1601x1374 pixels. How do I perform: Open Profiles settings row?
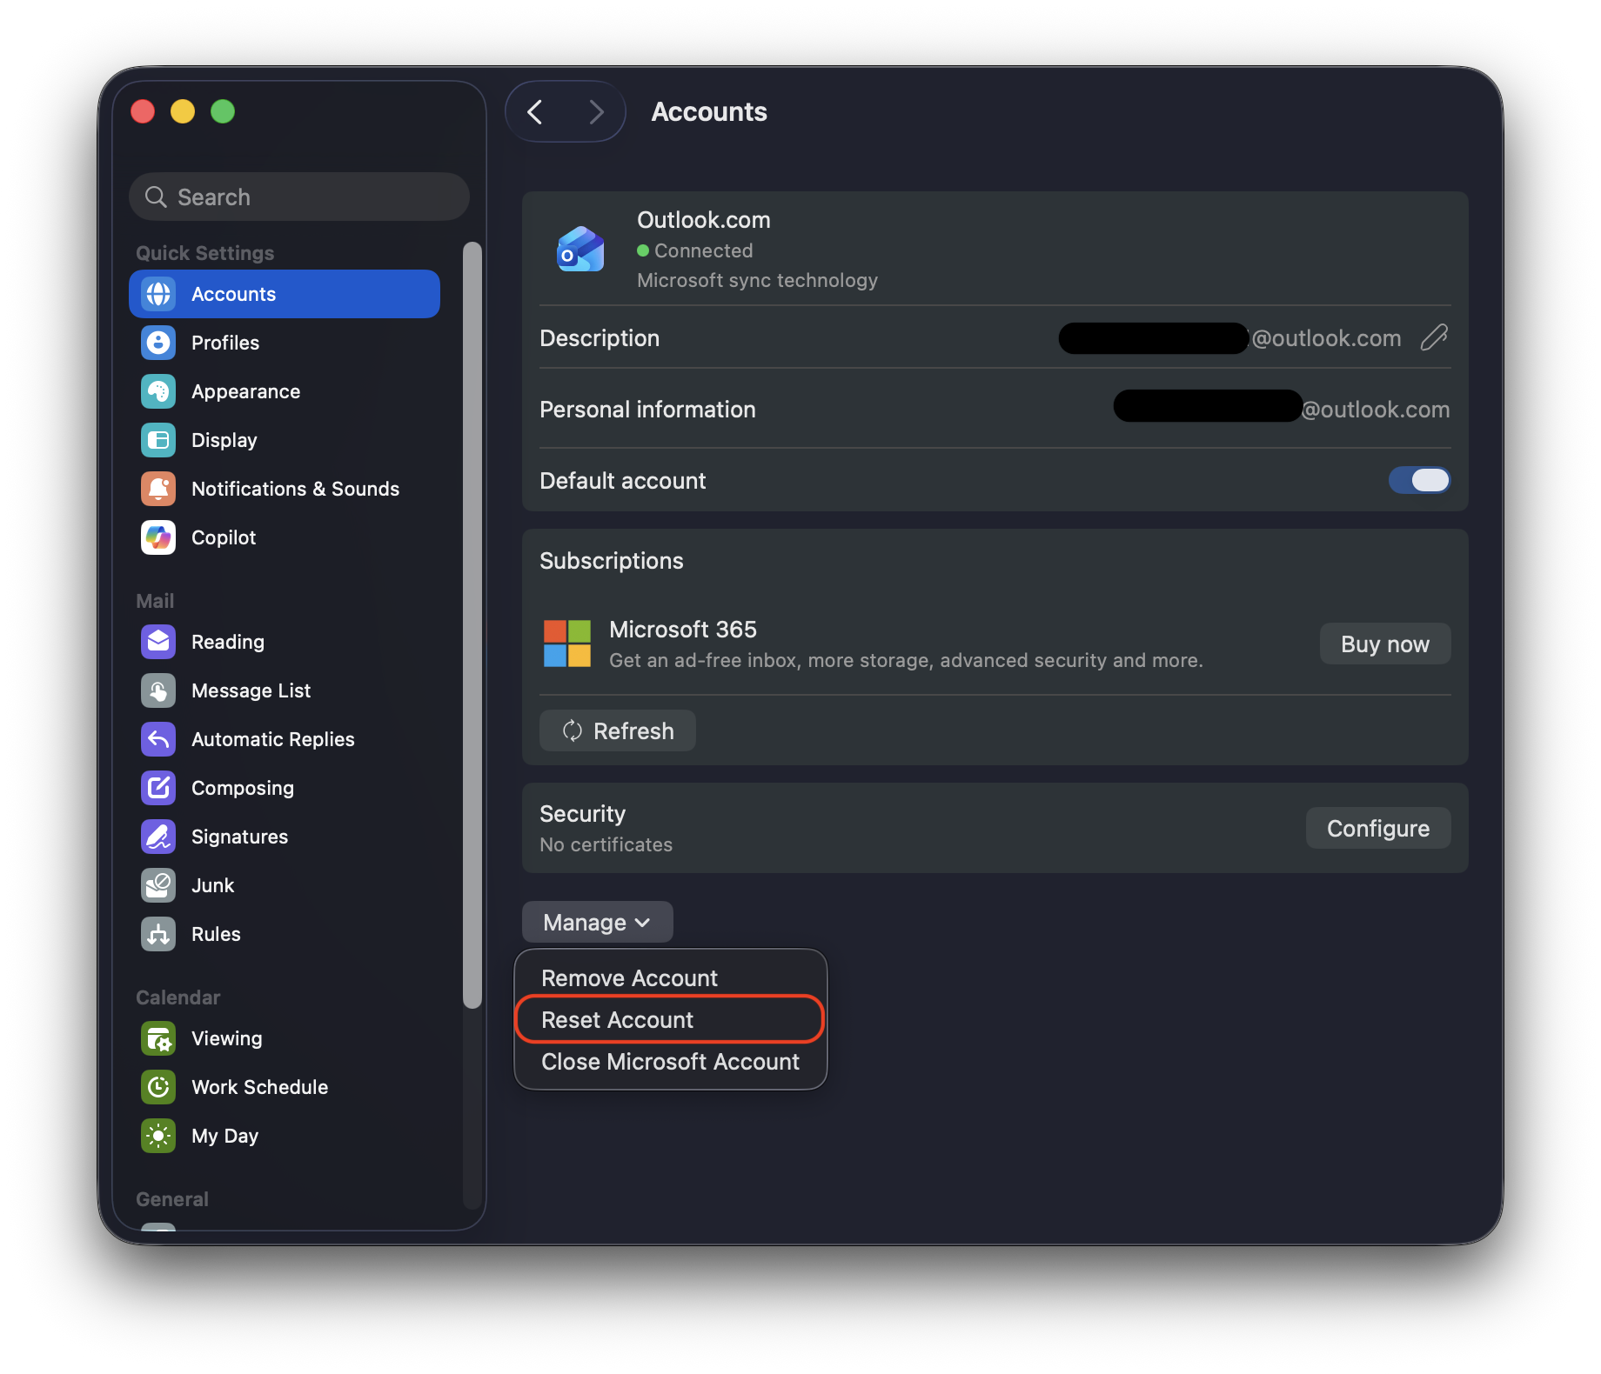[285, 343]
